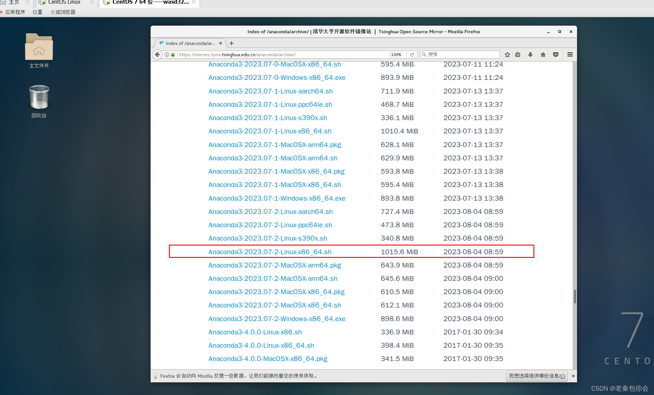654x395 pixels.
Task: Open link Anaconda3-4.0.0-MacOSX-x86_64.pkg
Action: [268, 359]
